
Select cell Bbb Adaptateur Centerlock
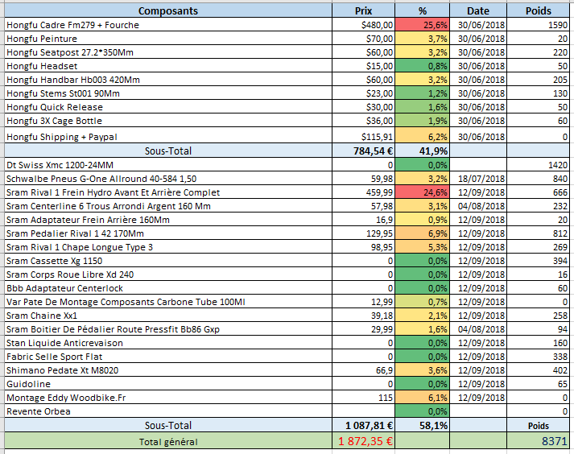click(168, 288)
